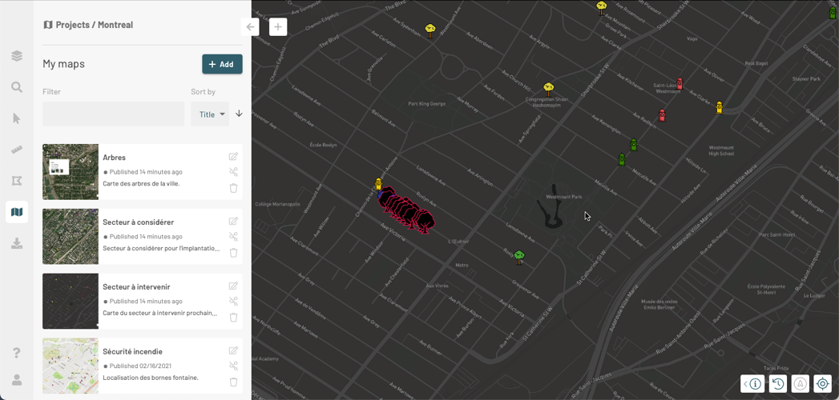The height and width of the screenshot is (400, 839).
Task: Select the cursor selection tool
Action: pos(17,118)
